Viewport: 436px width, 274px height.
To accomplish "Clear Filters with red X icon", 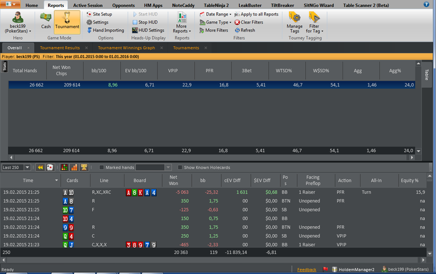I will pyautogui.click(x=249, y=22).
